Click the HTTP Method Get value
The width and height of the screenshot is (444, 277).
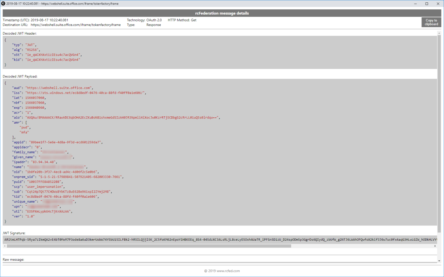pyautogui.click(x=194, y=20)
